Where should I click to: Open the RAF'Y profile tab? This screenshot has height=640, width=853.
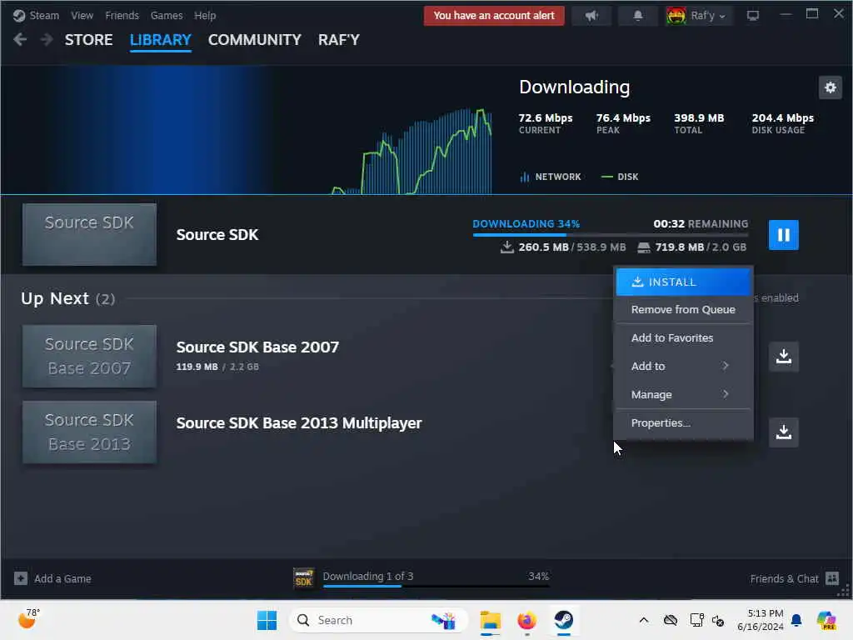(338, 40)
